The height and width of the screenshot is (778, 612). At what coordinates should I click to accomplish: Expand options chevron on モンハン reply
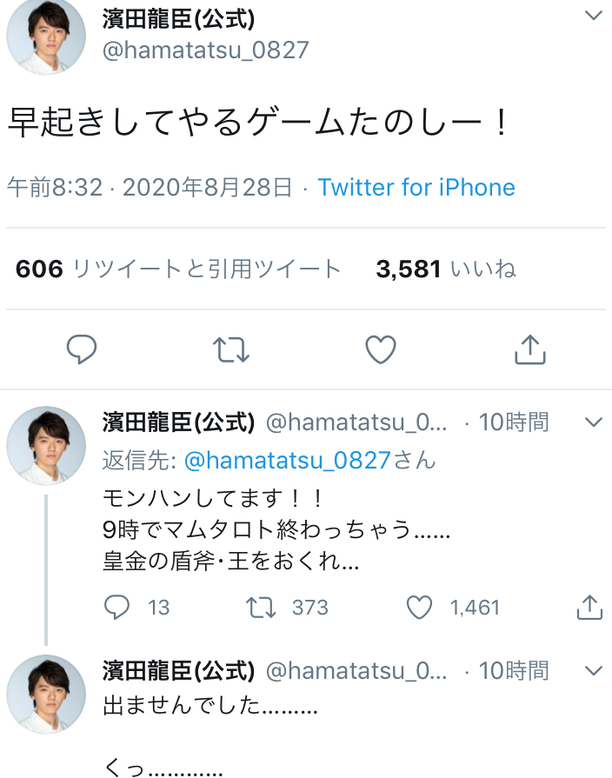click(594, 422)
